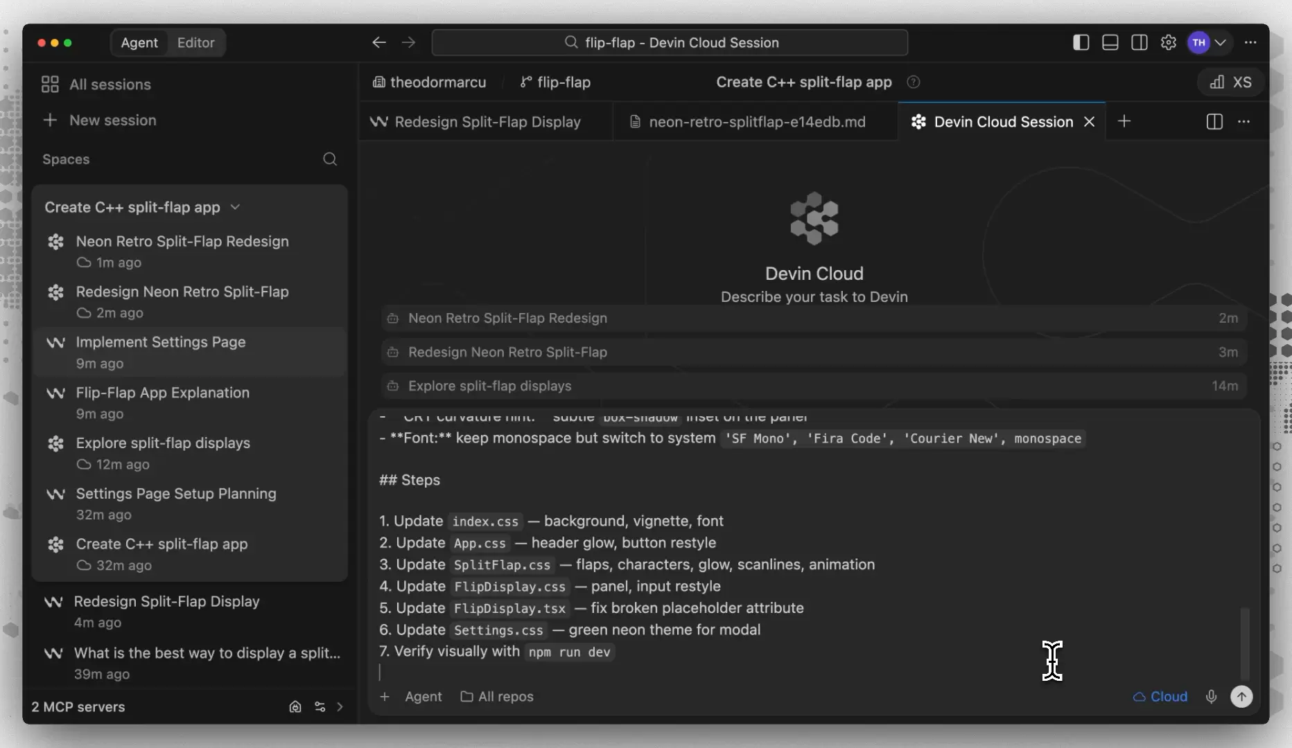Go back with the left arrow
The width and height of the screenshot is (1292, 748).
(378, 43)
